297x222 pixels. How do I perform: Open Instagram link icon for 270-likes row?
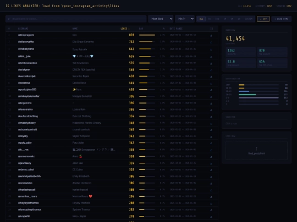pyautogui.click(x=211, y=217)
